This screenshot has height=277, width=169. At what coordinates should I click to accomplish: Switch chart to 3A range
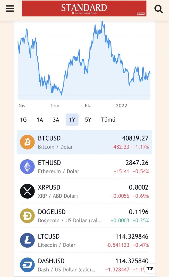pyautogui.click(x=56, y=120)
